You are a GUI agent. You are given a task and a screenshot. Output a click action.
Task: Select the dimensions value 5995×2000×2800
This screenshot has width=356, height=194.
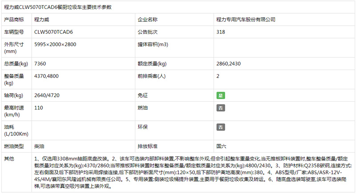tap(55, 45)
